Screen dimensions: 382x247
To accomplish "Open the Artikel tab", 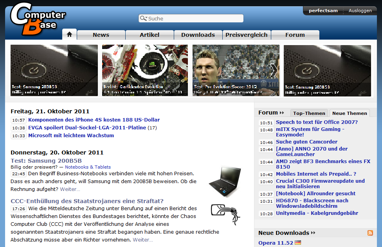I will (150, 35).
